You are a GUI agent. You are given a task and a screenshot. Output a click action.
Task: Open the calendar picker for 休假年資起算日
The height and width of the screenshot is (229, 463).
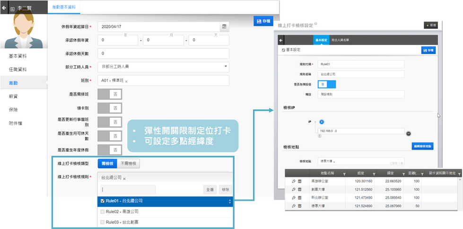[225, 26]
